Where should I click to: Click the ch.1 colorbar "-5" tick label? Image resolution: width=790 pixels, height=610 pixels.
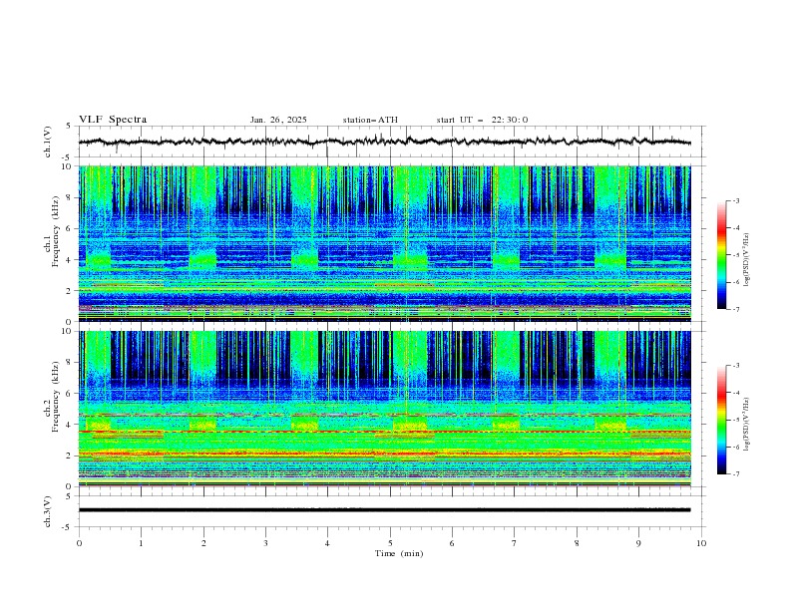736,255
